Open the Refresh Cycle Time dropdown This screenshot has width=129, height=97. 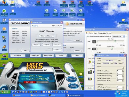click(x=123, y=89)
